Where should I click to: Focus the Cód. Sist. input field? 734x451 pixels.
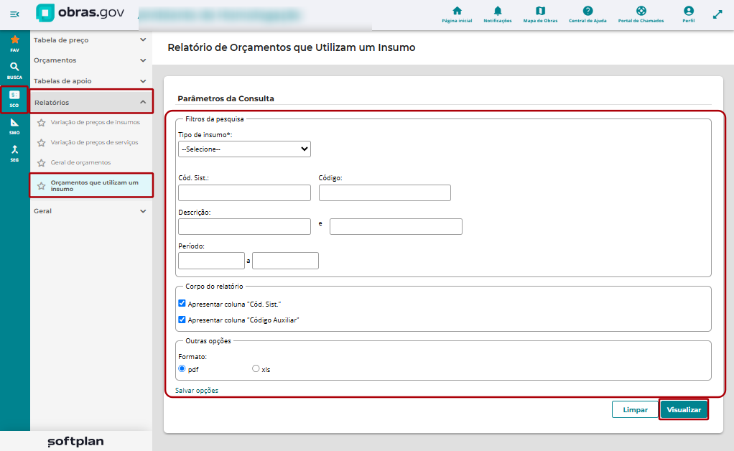pos(244,192)
